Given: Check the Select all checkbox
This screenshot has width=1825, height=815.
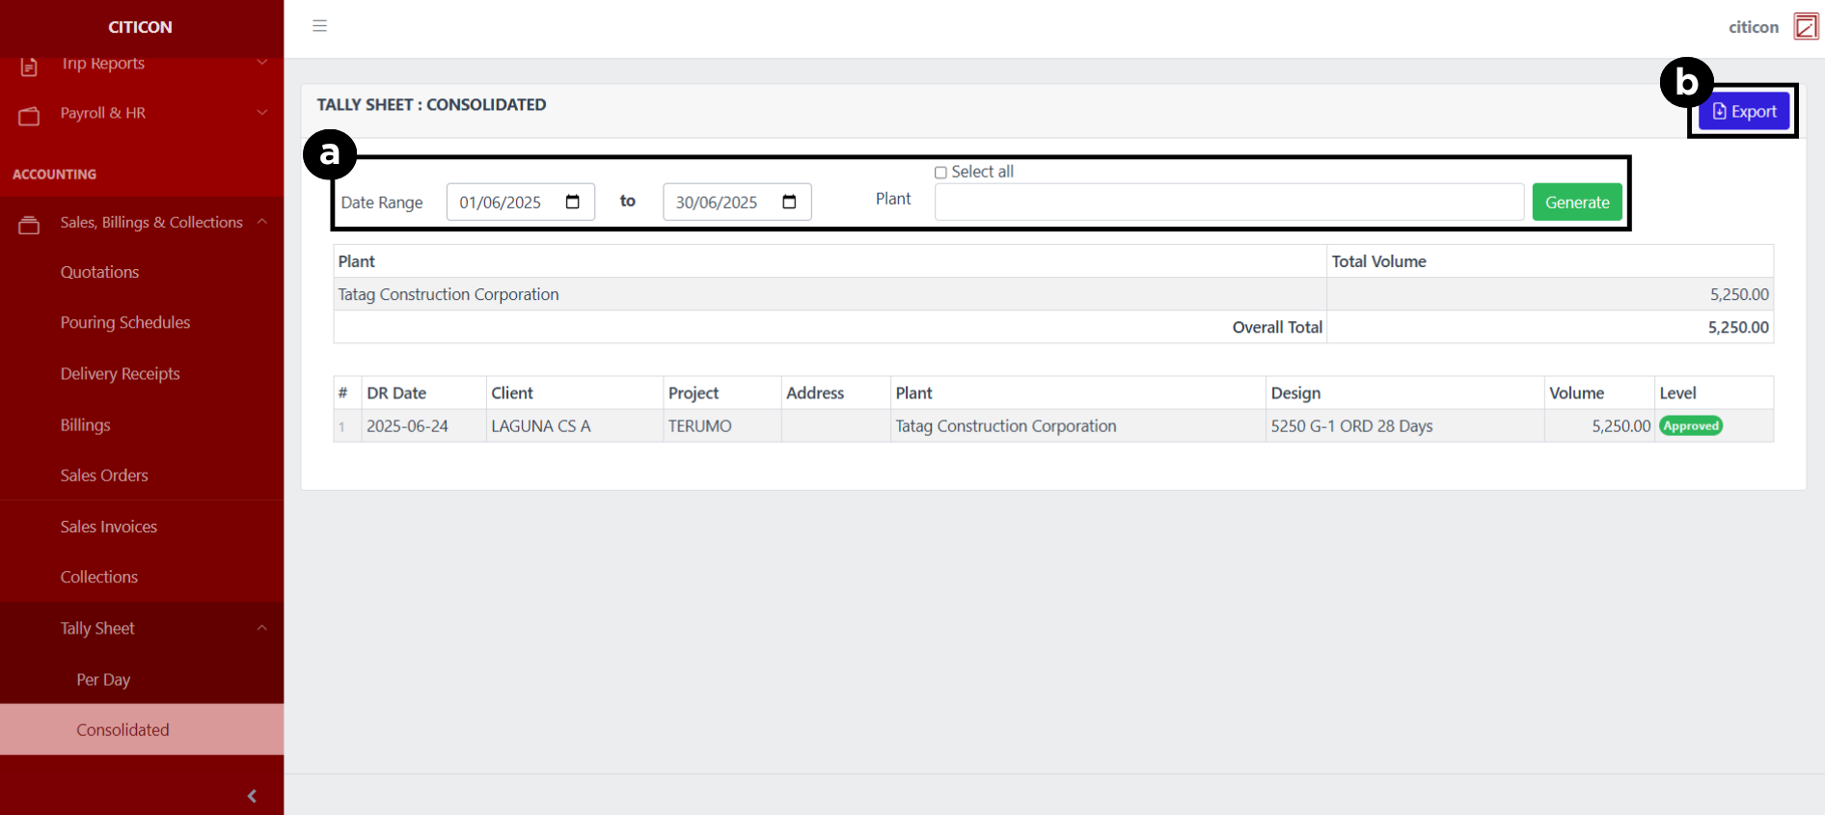Looking at the screenshot, I should 940,173.
